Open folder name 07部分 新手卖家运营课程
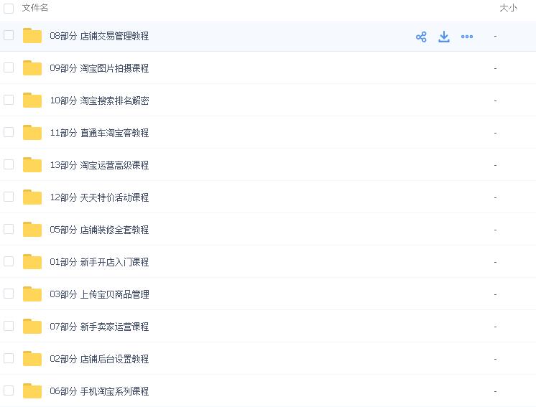Screen dimensions: 536x407 (x=99, y=327)
